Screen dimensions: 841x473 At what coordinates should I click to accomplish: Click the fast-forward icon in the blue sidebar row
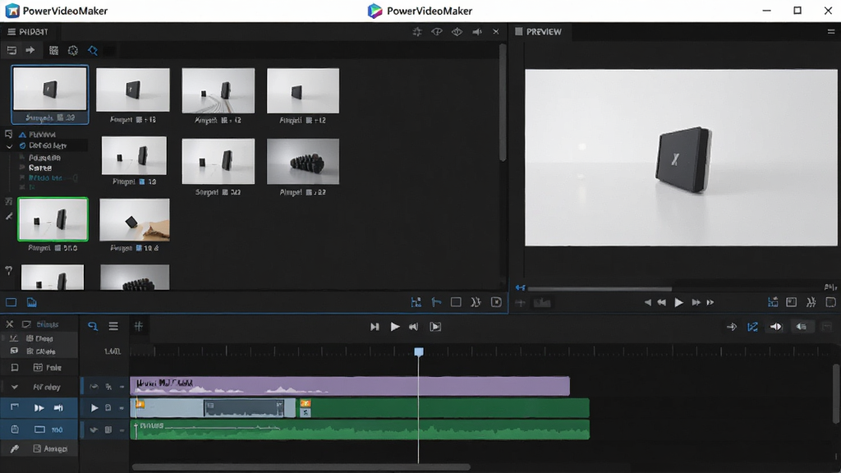coord(39,408)
